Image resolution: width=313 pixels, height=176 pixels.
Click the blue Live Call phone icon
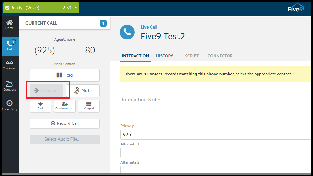click(127, 32)
